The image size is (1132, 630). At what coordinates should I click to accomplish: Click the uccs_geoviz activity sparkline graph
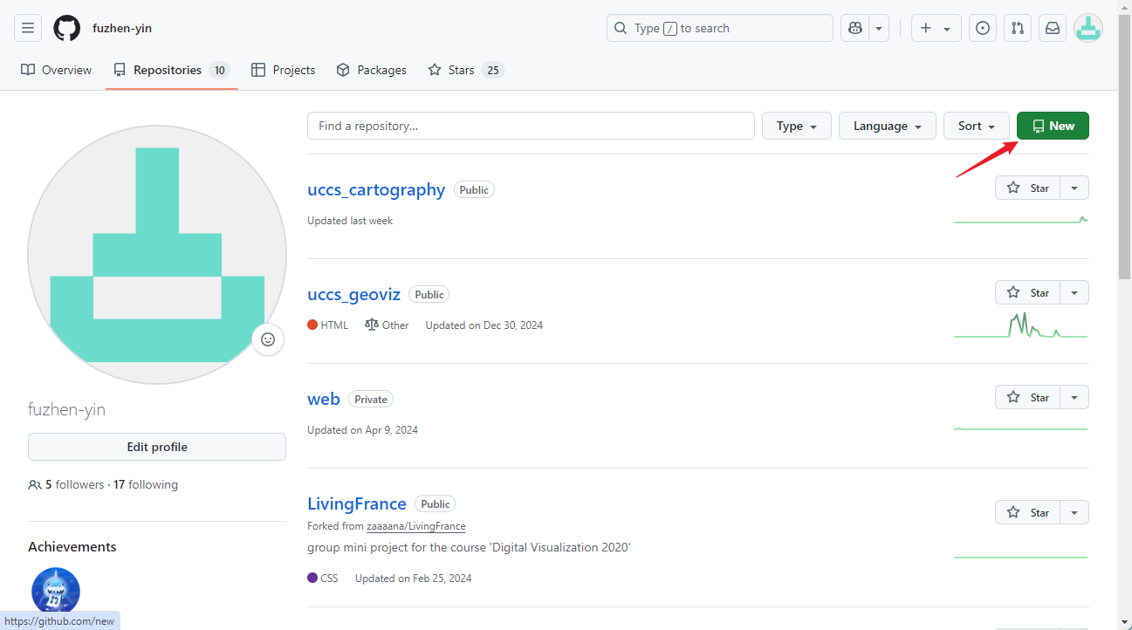point(1021,325)
